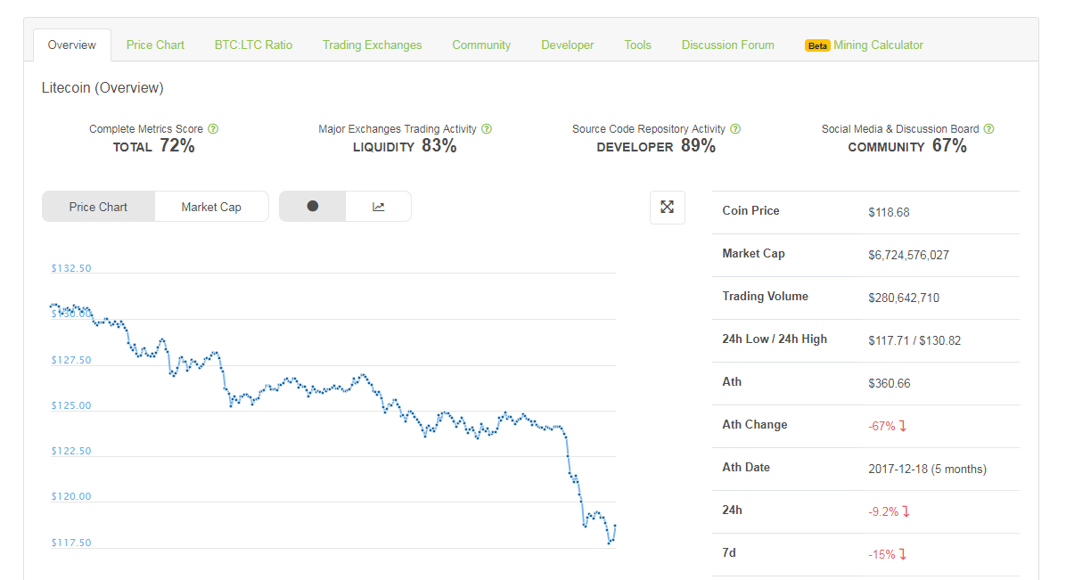Open the Tools tab
The width and height of the screenshot is (1066, 580).
[x=637, y=45]
